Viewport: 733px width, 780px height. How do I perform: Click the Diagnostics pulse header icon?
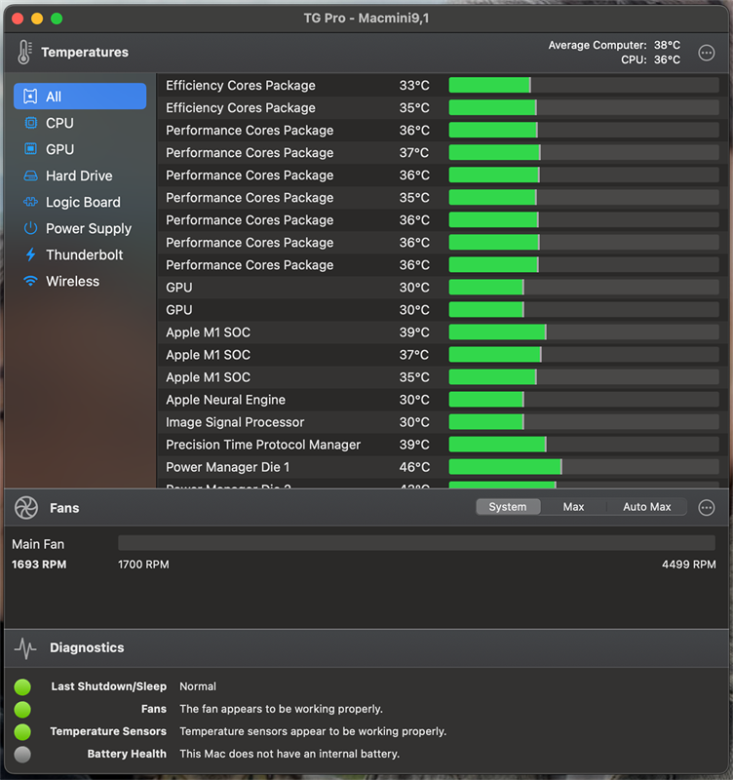[x=25, y=647]
